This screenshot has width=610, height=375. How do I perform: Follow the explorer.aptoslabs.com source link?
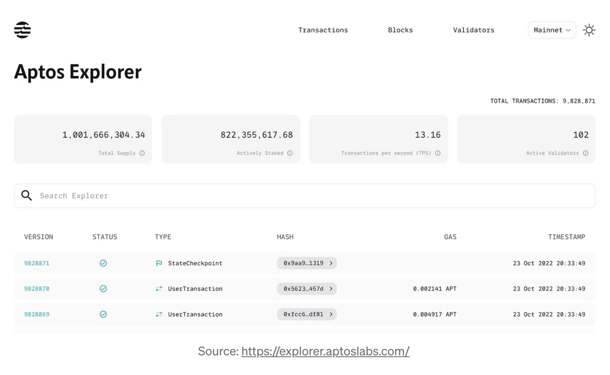click(325, 351)
